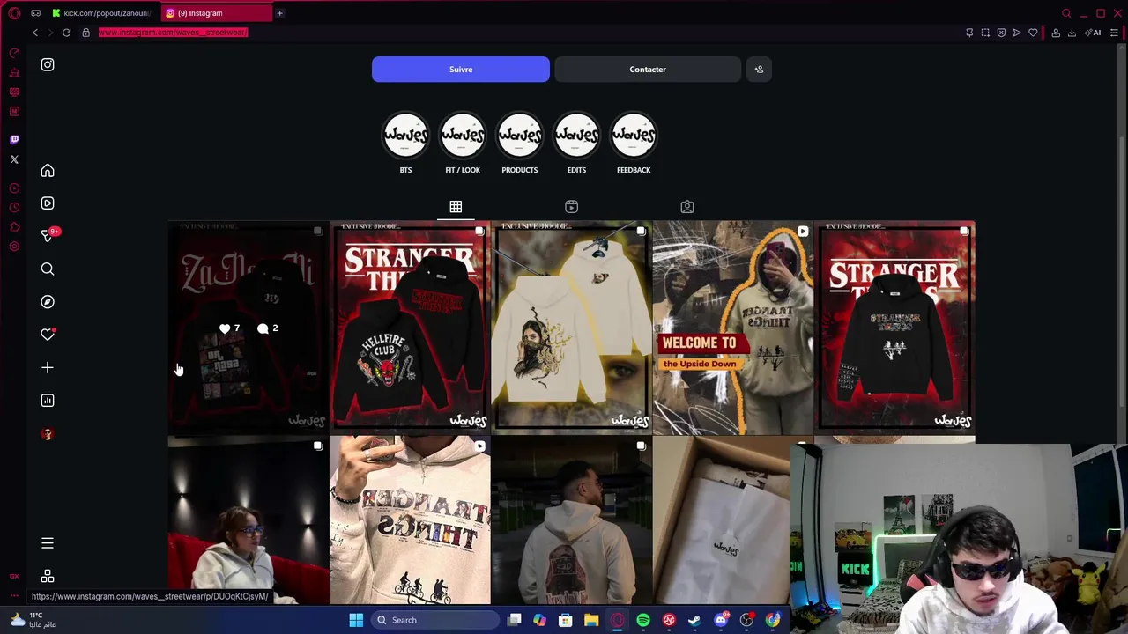1128x634 pixels.
Task: Open post of man showing hoodie back
Action: point(571,521)
